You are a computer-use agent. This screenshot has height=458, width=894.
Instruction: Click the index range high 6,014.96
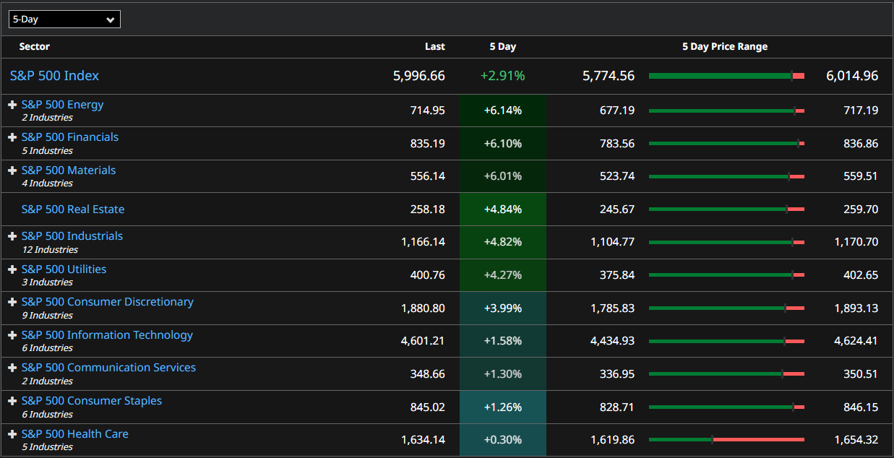852,76
